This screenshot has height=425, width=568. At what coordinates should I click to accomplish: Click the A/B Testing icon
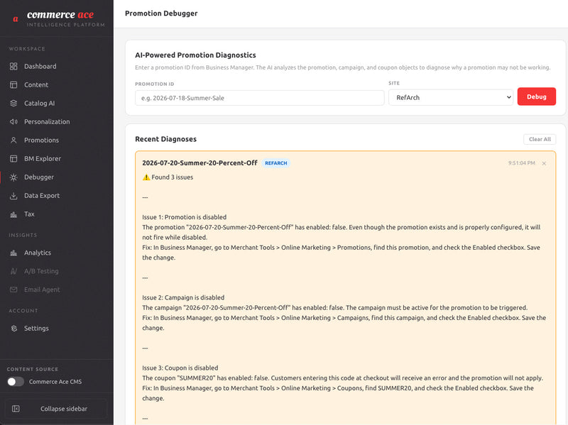13,271
